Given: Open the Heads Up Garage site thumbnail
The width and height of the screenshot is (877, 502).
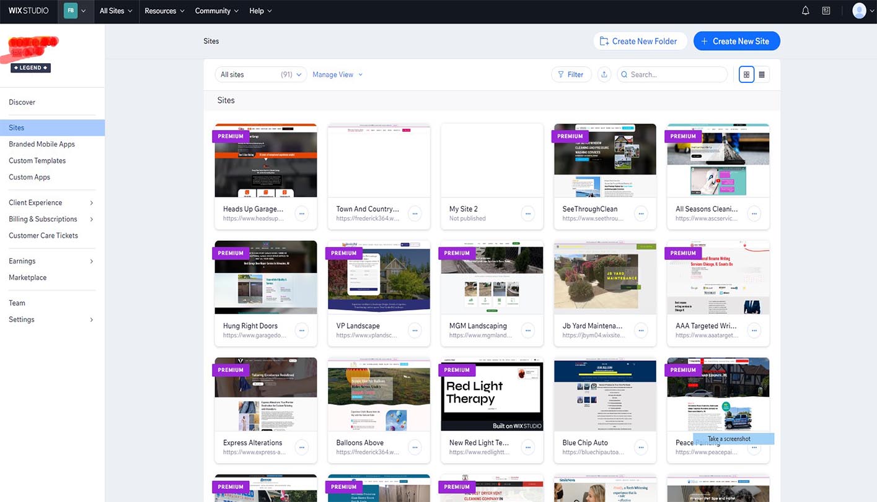Looking at the screenshot, I should tap(266, 160).
